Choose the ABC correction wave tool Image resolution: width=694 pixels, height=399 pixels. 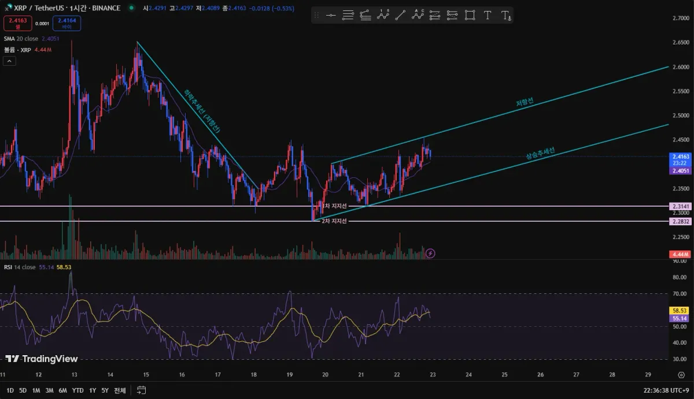tap(418, 16)
